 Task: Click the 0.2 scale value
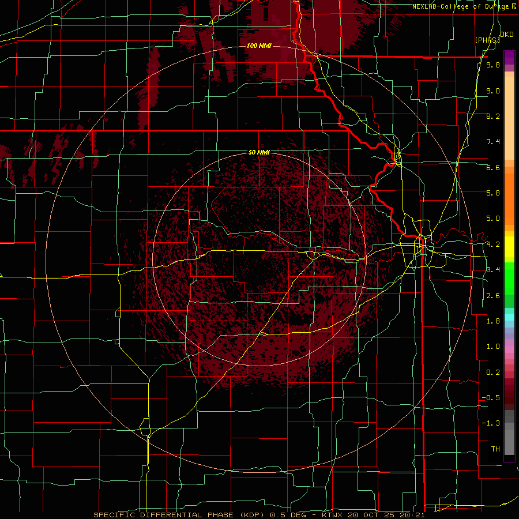[493, 373]
